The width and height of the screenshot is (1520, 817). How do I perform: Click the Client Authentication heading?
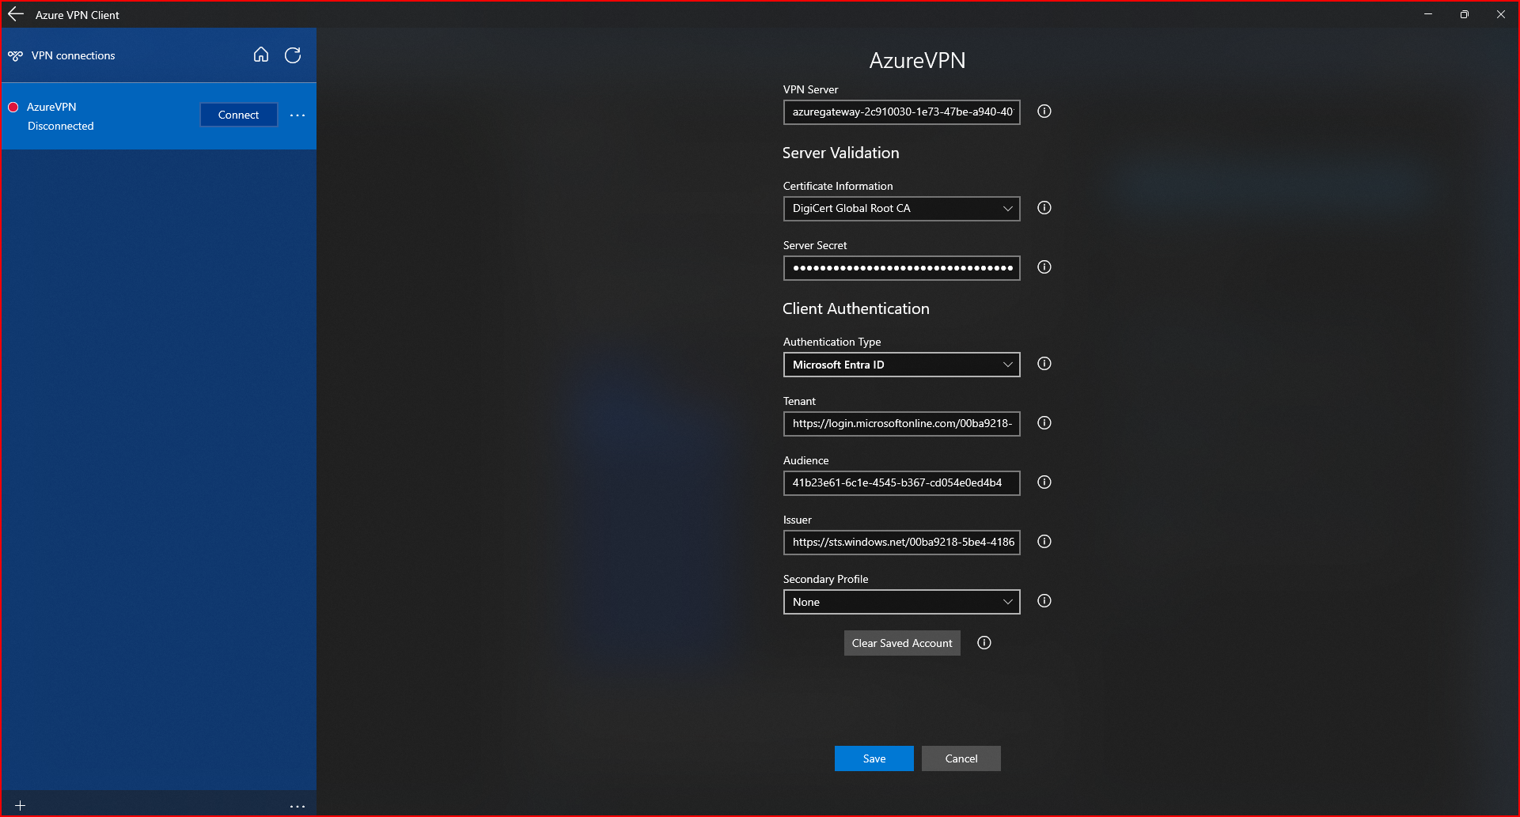click(855, 308)
